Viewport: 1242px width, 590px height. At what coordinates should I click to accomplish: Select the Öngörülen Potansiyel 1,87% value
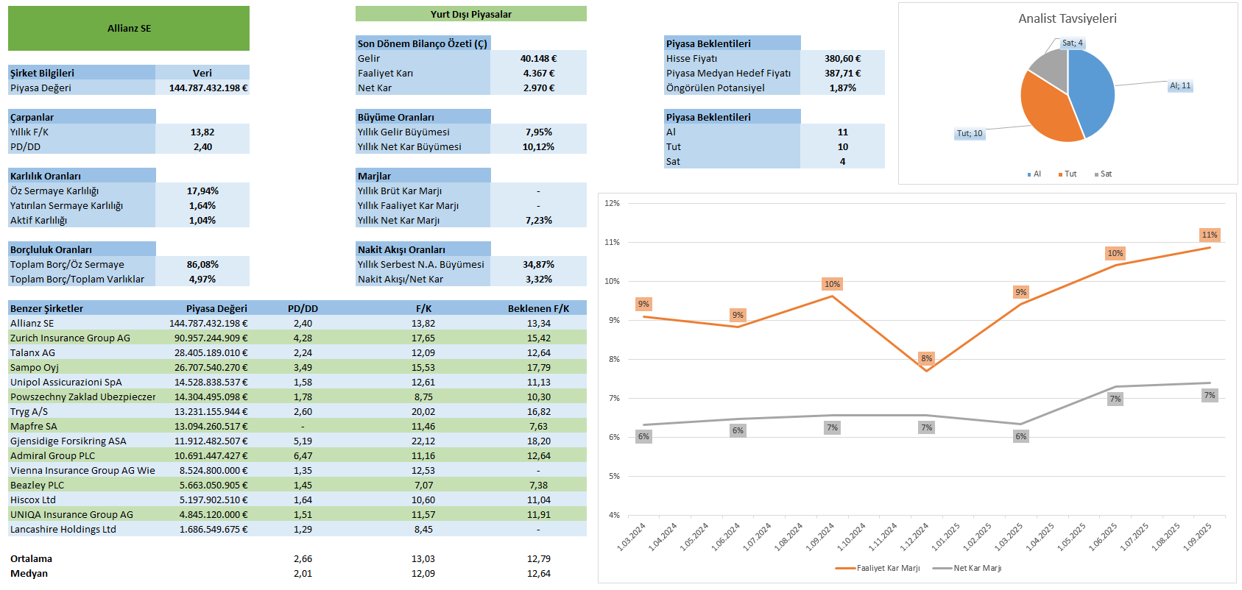click(x=843, y=88)
